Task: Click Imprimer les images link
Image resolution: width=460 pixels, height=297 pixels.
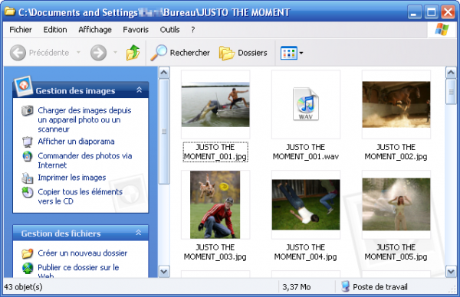Action: 72,178
